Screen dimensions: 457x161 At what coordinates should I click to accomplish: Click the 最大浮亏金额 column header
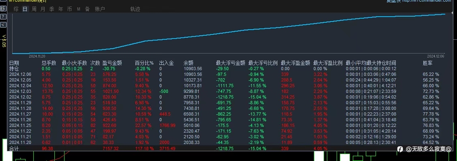click(231, 63)
